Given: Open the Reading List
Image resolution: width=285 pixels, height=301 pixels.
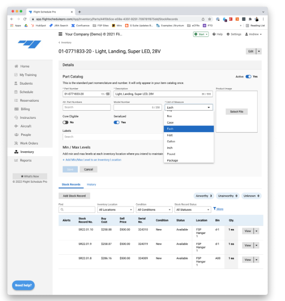Looking at the screenshot, I should point(255,26).
